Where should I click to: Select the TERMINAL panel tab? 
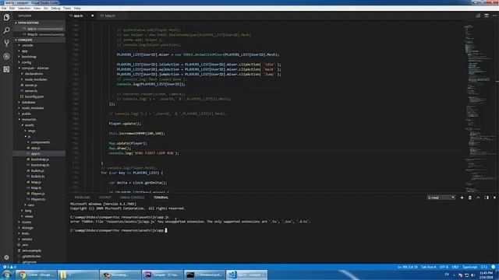pos(161,198)
